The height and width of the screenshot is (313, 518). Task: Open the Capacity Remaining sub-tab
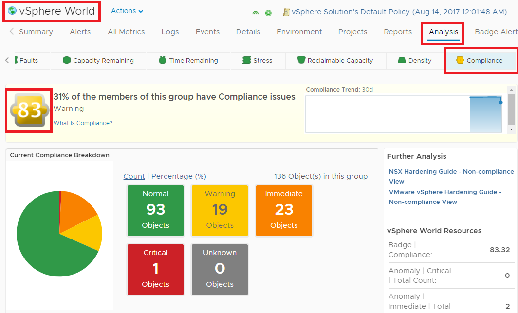coord(98,61)
